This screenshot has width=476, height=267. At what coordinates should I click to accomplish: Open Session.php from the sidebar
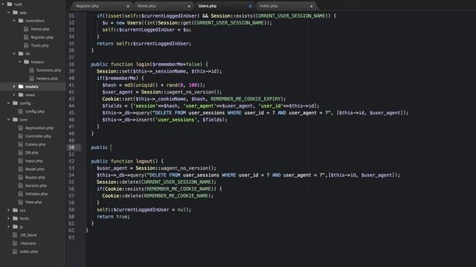[36, 185]
